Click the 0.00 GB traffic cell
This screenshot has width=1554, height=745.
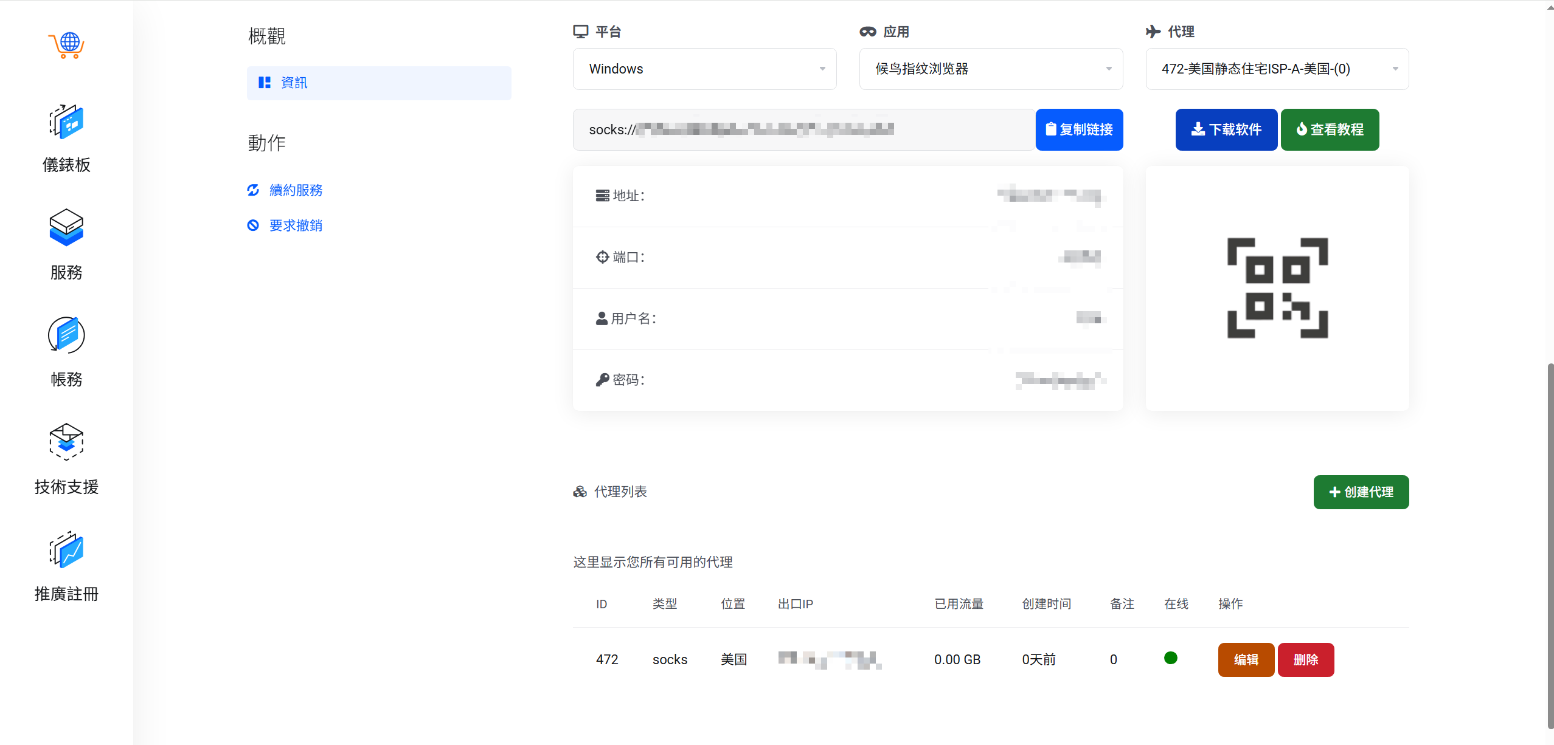click(957, 659)
